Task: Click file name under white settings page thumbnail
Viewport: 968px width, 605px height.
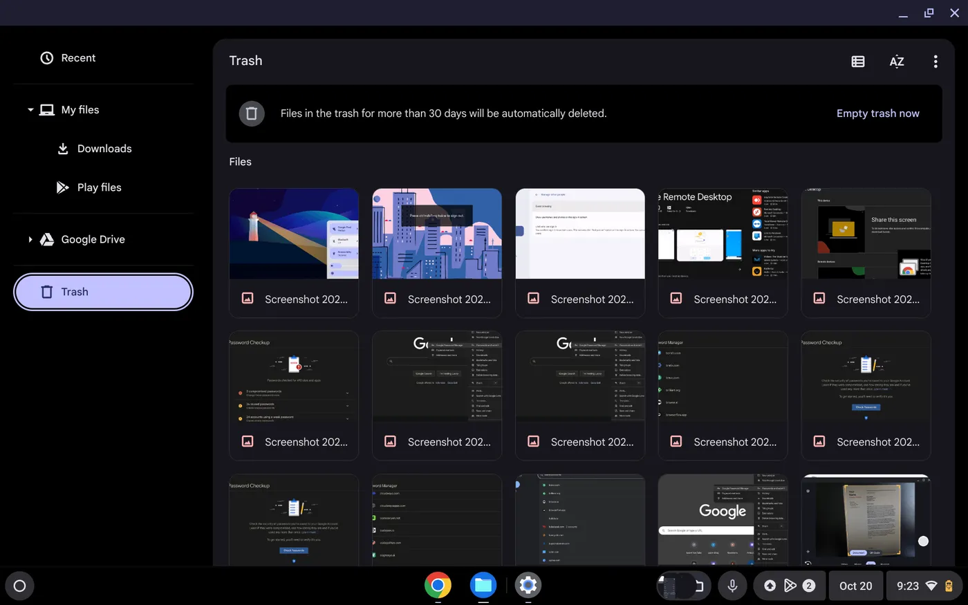Action: pyautogui.click(x=593, y=299)
